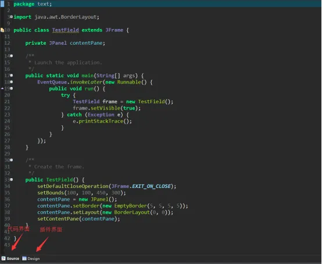This screenshot has height=264, width=322.
Task: Click 'EventQueue' on line 18
Action: click(x=52, y=82)
